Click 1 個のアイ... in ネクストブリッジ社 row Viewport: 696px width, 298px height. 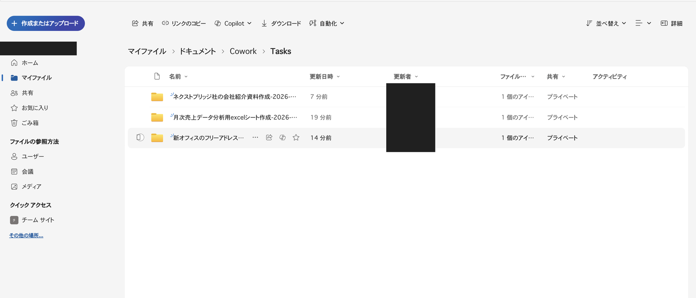point(517,97)
